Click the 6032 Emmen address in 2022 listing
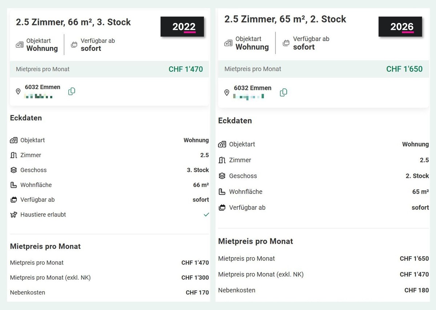 point(43,87)
